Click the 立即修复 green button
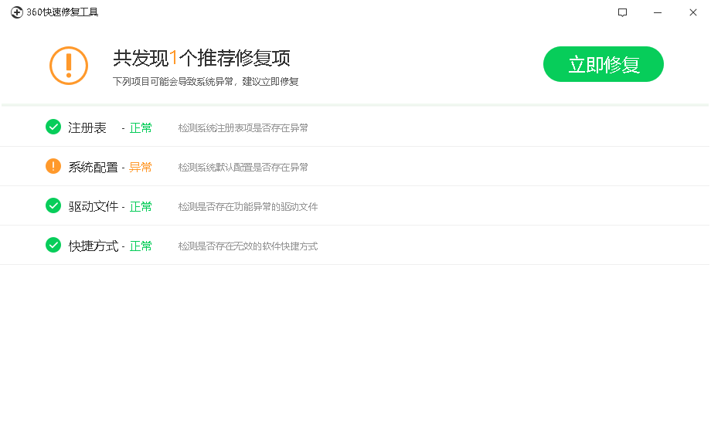Viewport: 711px width, 448px height. 603,64
